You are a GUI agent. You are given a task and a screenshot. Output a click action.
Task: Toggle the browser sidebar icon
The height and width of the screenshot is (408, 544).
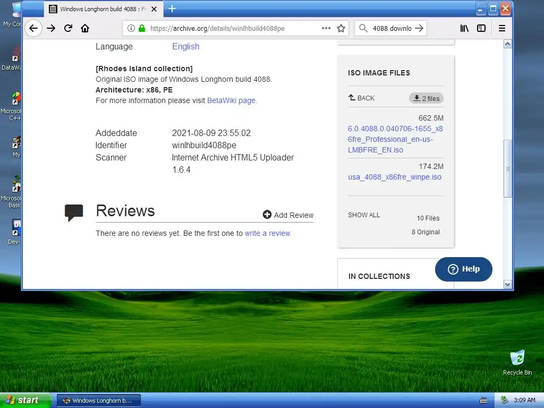click(481, 28)
